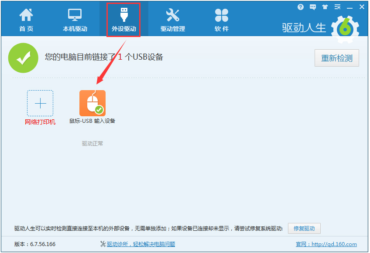The width and height of the screenshot is (370, 253).
Task: Open the feedback chat bubble icon
Action: 313,7
